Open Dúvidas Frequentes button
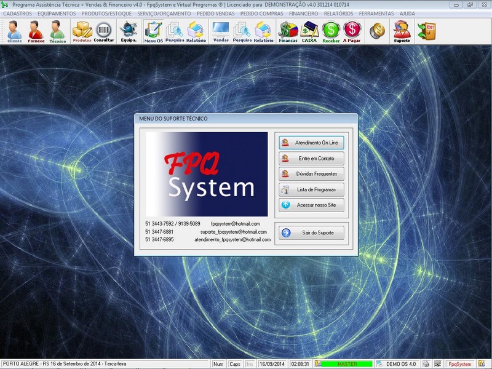The image size is (492, 369). 311,174
